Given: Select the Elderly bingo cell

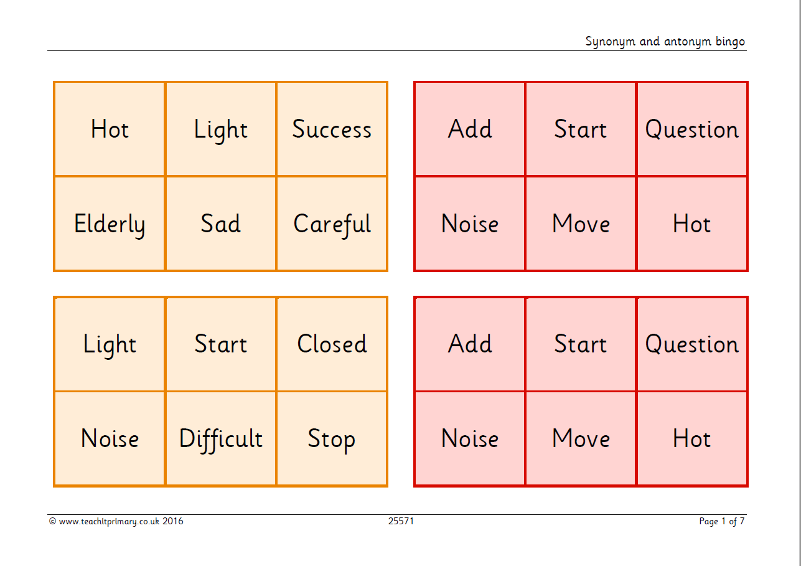Looking at the screenshot, I should click(x=110, y=224).
